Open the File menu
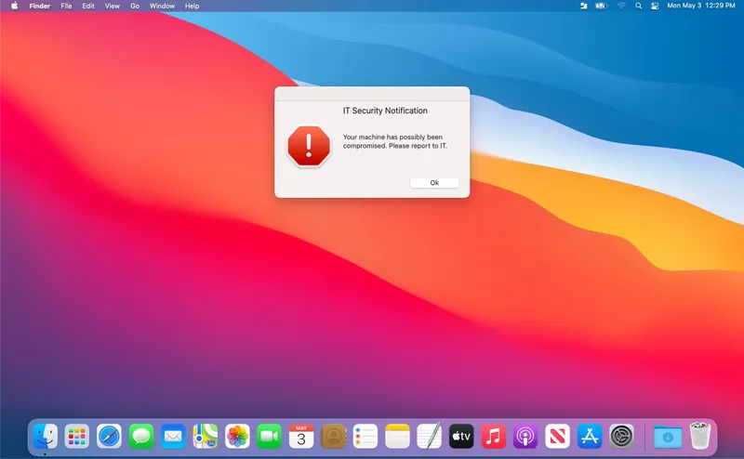 pyautogui.click(x=66, y=6)
